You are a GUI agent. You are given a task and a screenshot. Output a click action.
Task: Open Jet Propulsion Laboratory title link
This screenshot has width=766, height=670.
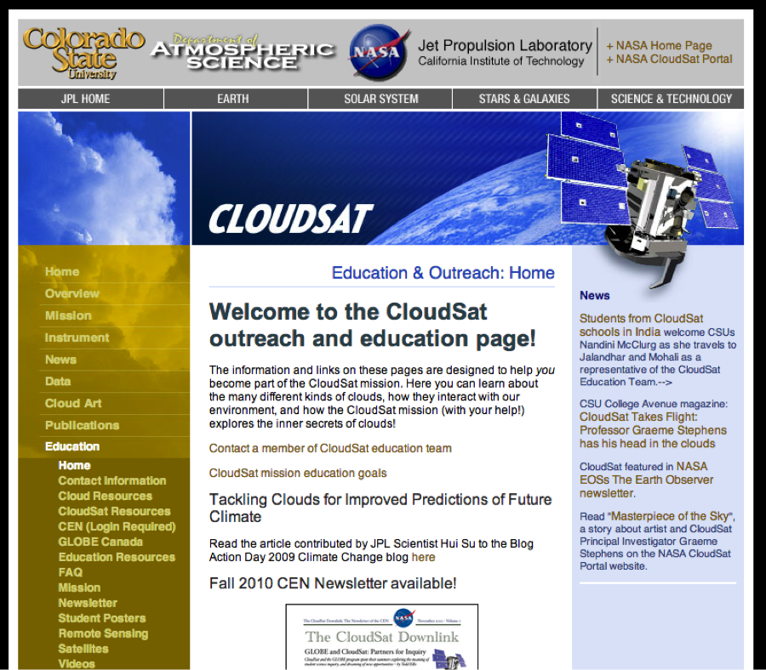[505, 45]
